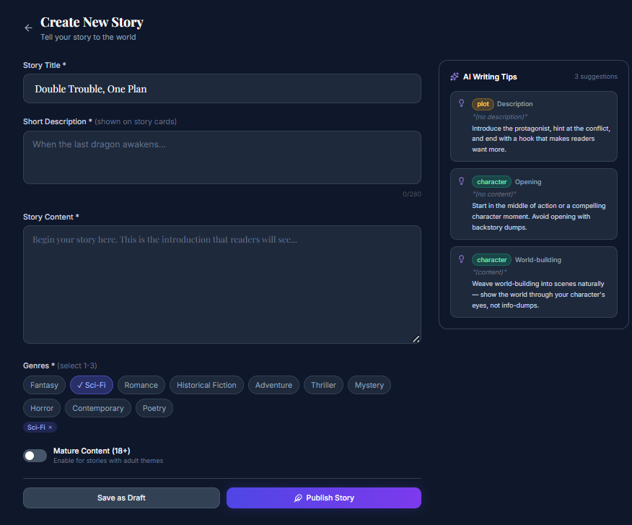Viewport: 632px width, 525px height.
Task: Click the Publish Story button
Action: [323, 498]
